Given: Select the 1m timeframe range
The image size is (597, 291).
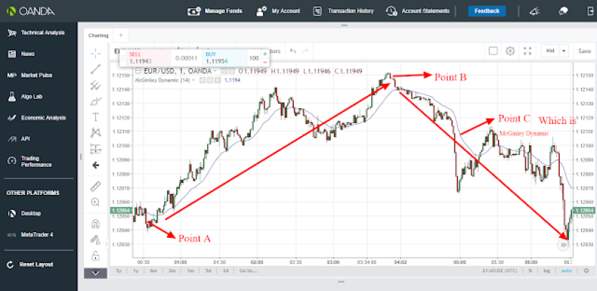Looking at the screenshot, I should [x=191, y=271].
